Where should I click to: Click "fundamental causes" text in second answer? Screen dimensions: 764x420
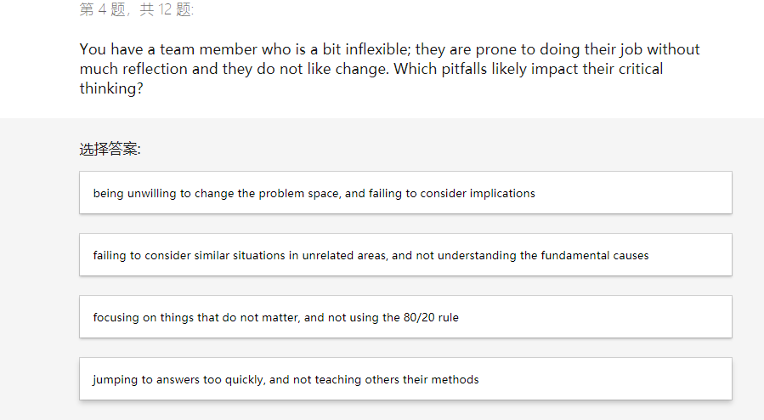click(x=595, y=255)
